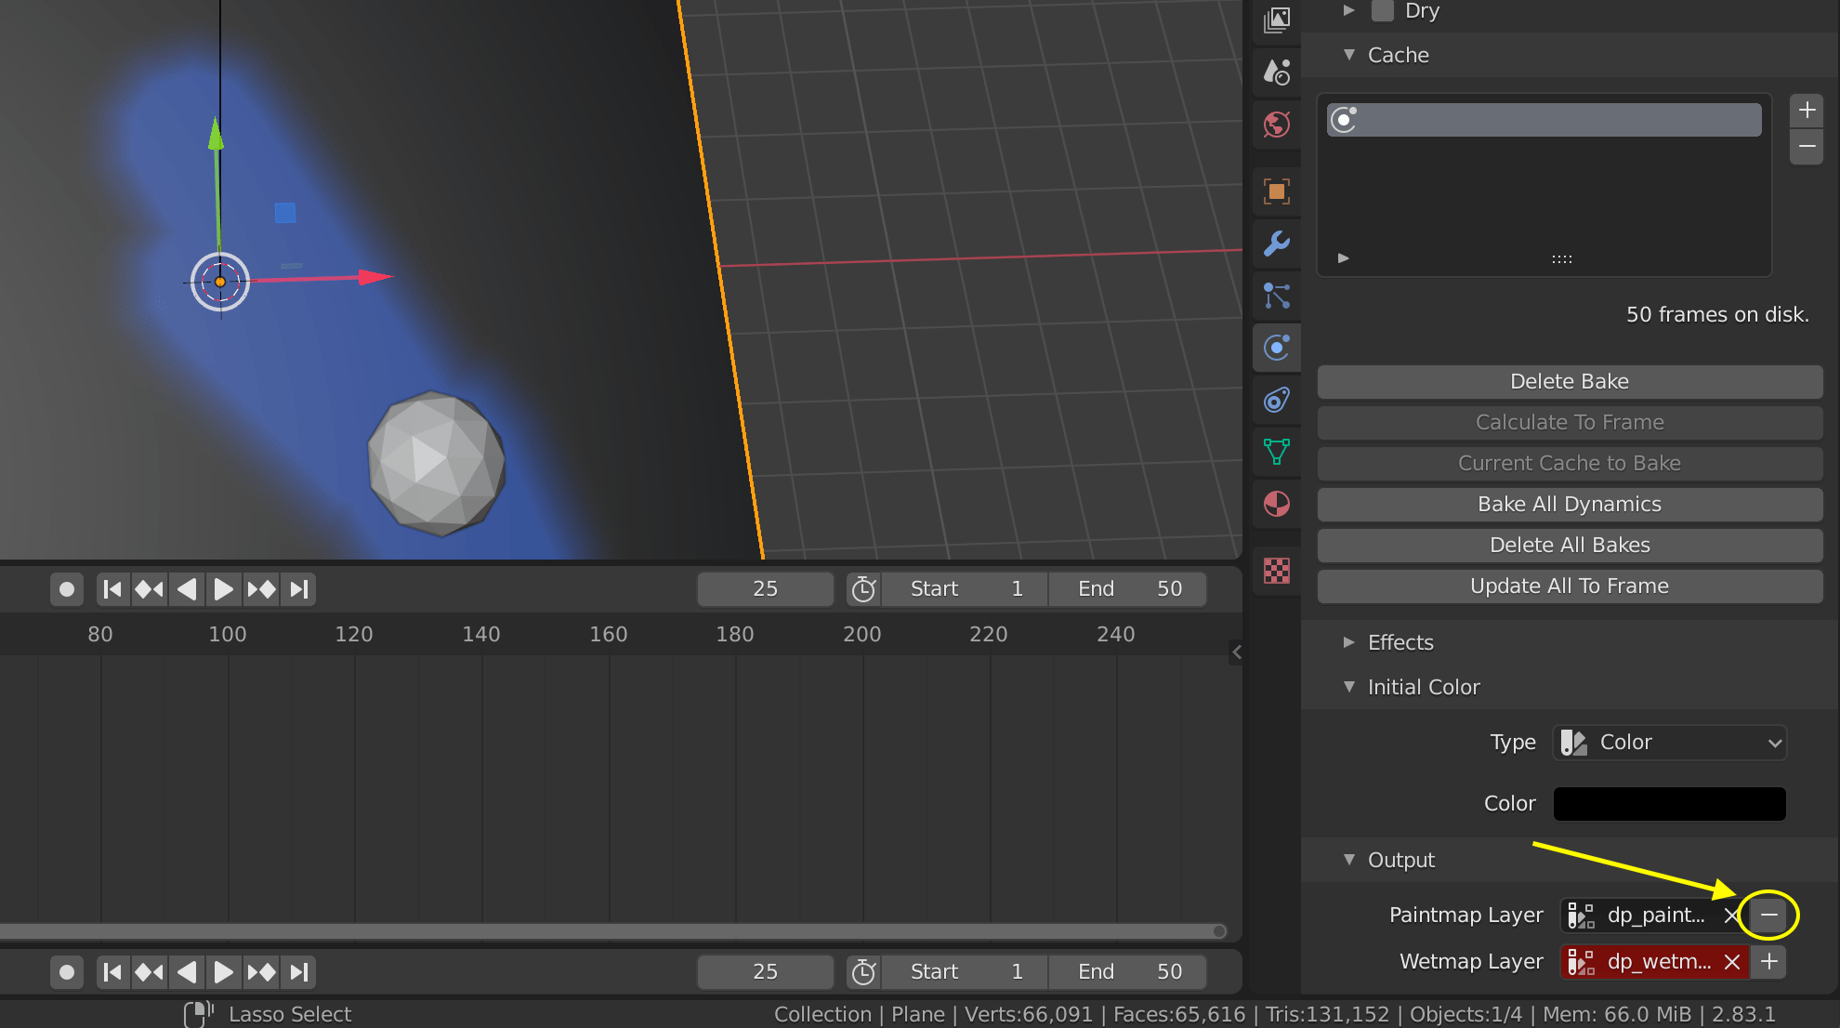Open the View Layer Properties tab
1840x1028 pixels.
pos(1277,20)
